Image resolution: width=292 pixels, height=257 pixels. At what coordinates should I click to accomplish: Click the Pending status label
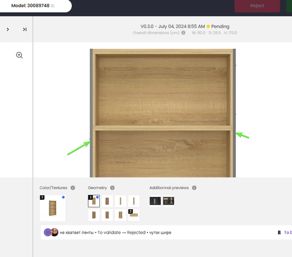(220, 26)
